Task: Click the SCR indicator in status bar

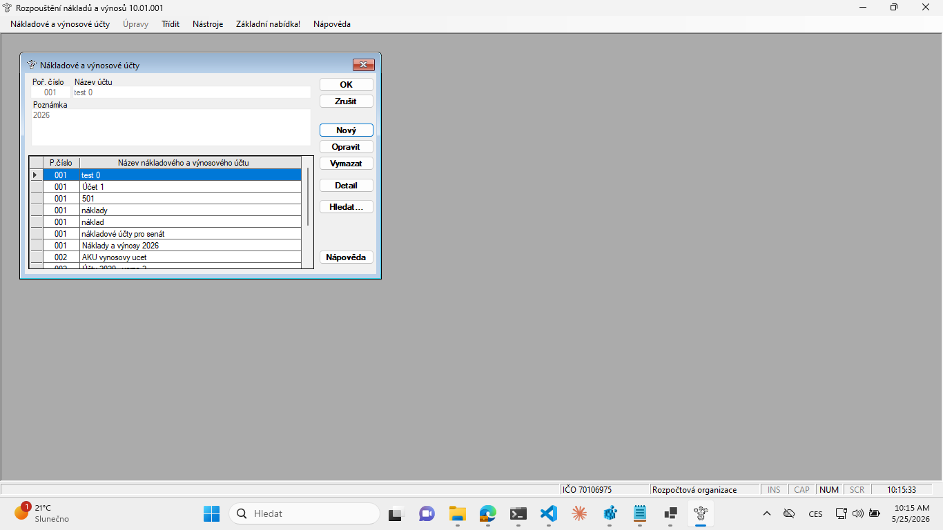Action: 857,490
